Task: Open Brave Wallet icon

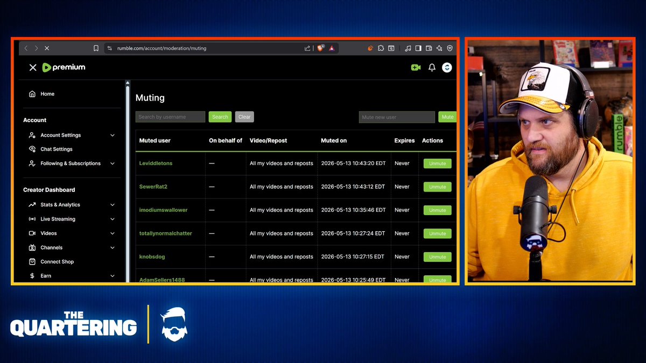Action: [x=429, y=48]
